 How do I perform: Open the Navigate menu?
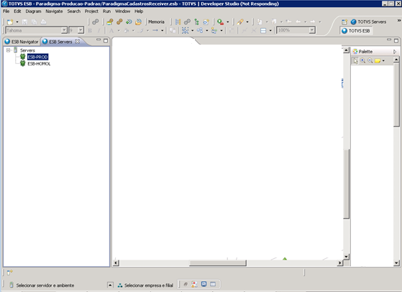[54, 12]
